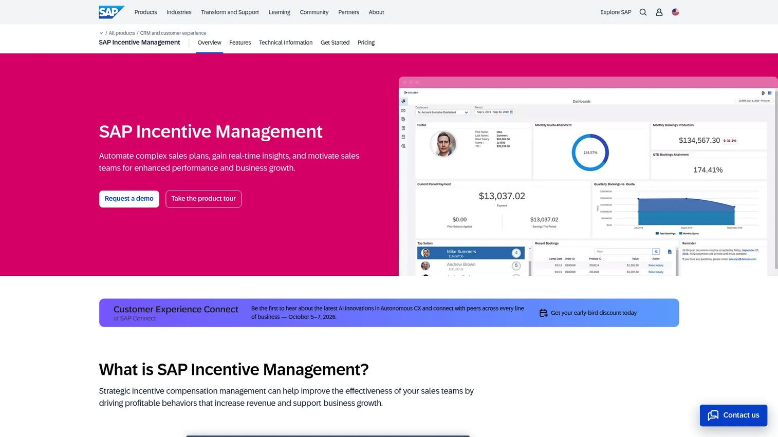Expand the breadcrumb chevron before All products
Viewport: 778px width, 437px height.
point(101,33)
